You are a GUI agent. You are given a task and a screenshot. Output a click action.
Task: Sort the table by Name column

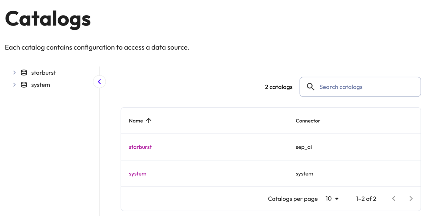(x=136, y=120)
